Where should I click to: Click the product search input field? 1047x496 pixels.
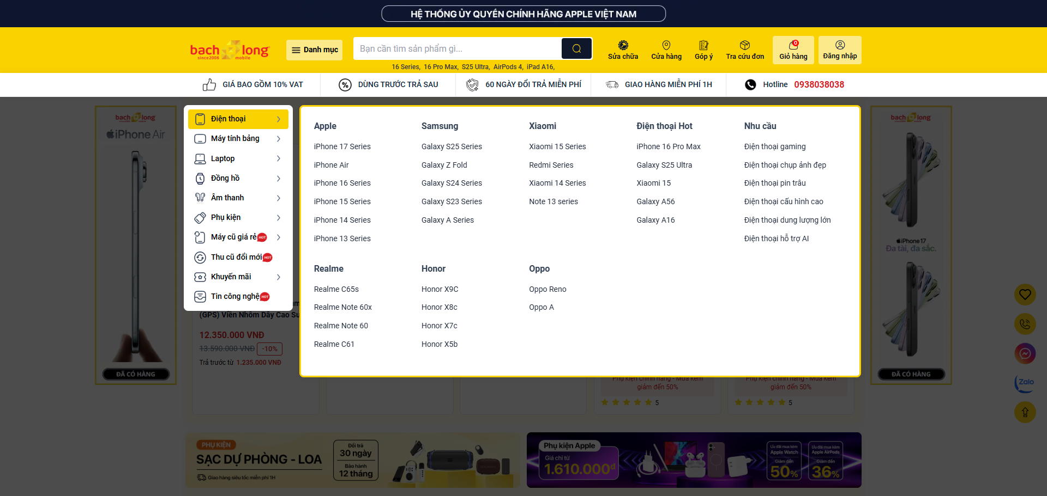tap(457, 48)
